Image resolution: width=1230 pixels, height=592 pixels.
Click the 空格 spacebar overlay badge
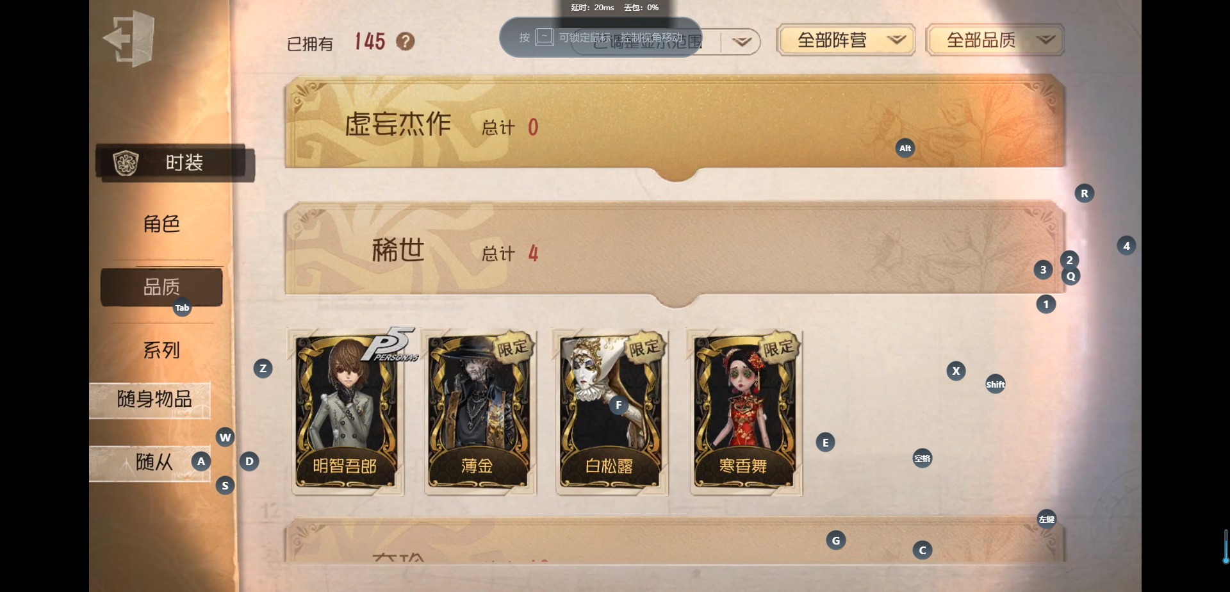click(x=922, y=458)
